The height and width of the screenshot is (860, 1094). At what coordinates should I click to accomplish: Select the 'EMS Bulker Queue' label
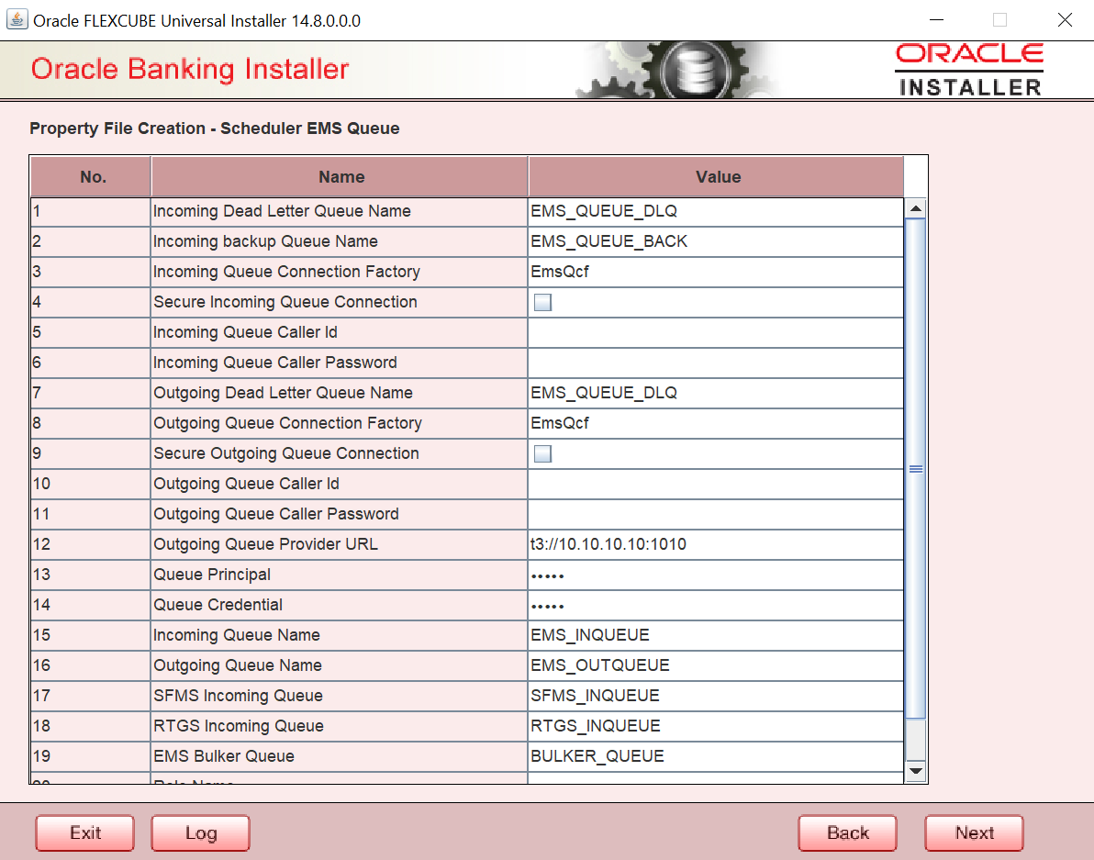224,757
